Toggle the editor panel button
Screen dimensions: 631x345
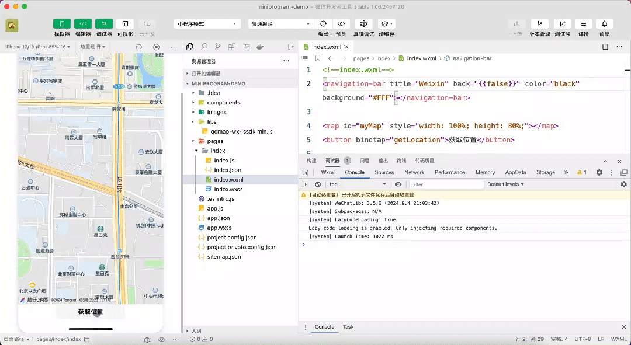coord(83,24)
